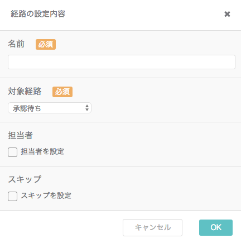Click the 担当者 section heading
This screenshot has height=243, width=241.
click(20, 135)
